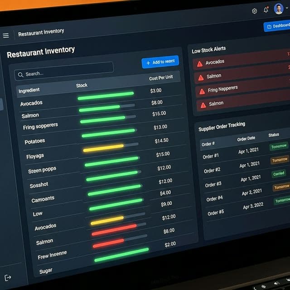The height and width of the screenshot is (290, 290).
Task: Select the Frew Insenne ingredient
Action: (52, 255)
